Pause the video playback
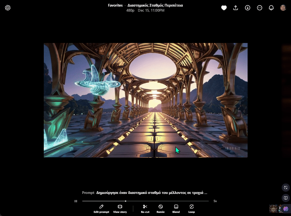This screenshot has width=291, height=216. (x=76, y=201)
